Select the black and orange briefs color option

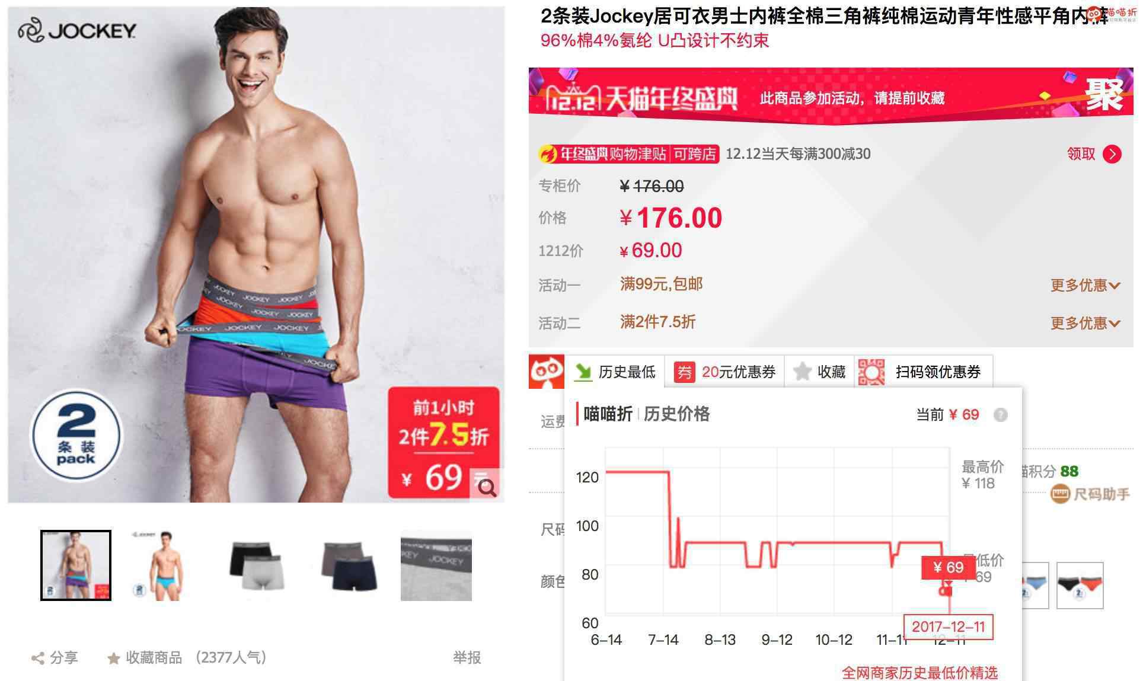click(1080, 586)
